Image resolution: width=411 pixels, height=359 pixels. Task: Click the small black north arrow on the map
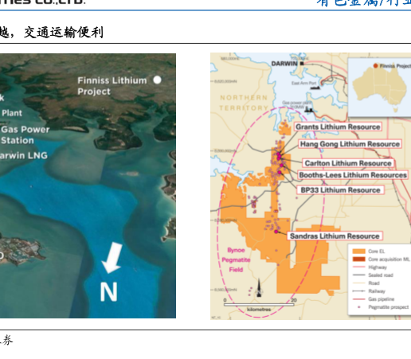(259, 287)
